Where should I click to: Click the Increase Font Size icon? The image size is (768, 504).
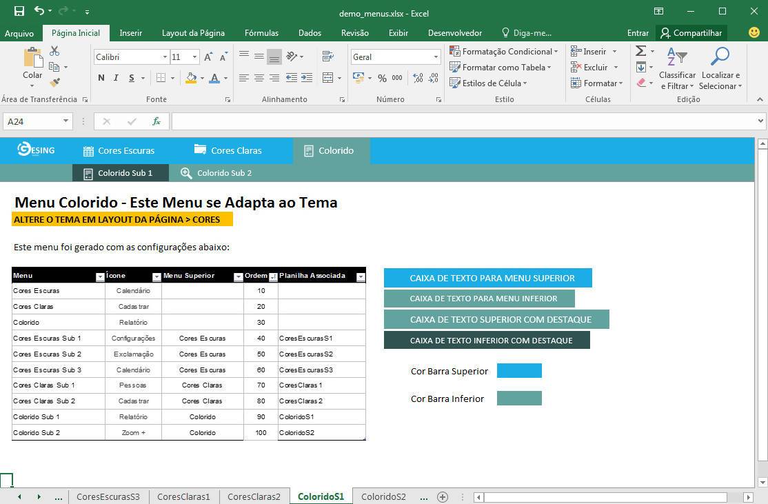[209, 57]
